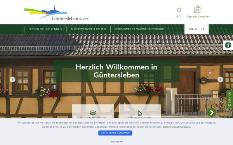The width and height of the screenshot is (233, 145).
Task: Click the 6 °C temperature text
Action: pyautogui.click(x=179, y=17)
